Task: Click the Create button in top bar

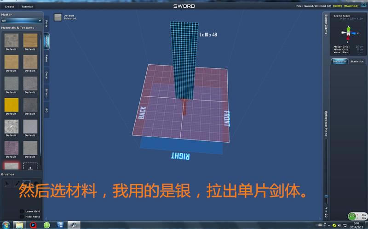Action: [x=9, y=7]
